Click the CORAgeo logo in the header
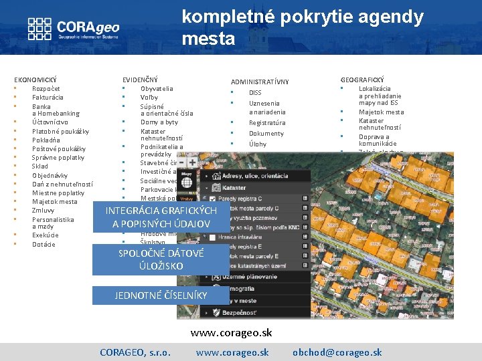The image size is (482, 361). coord(73,29)
